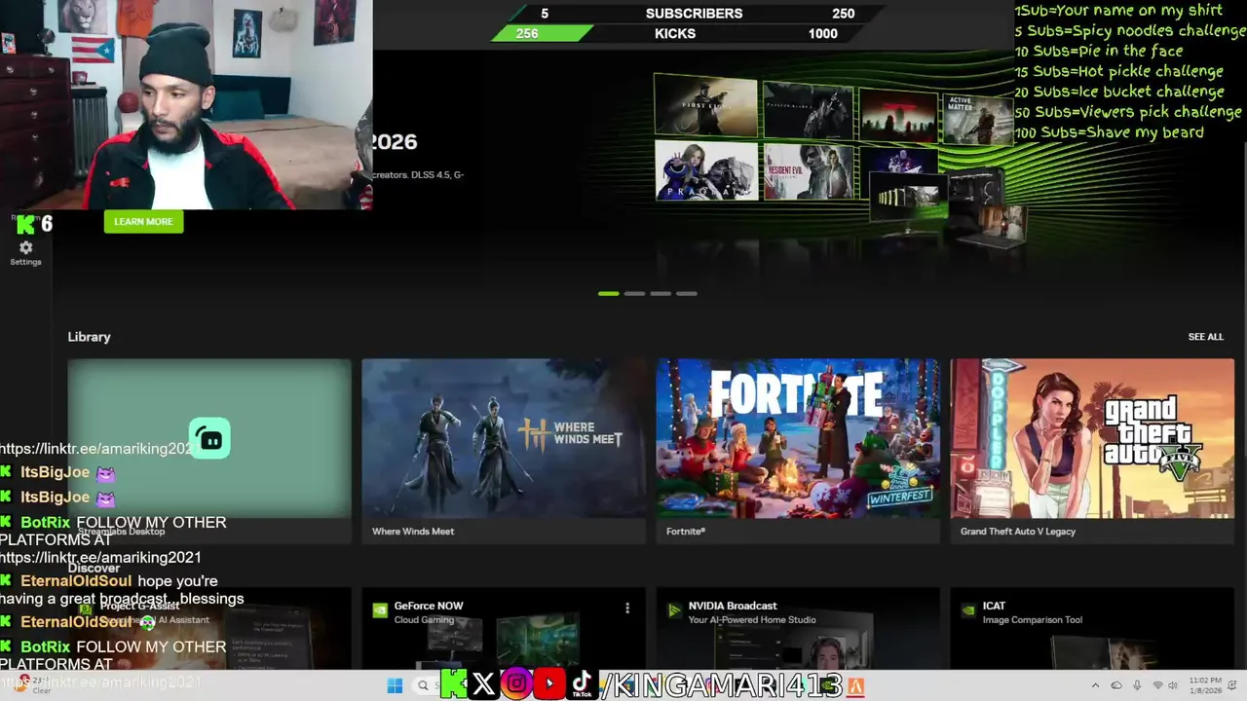Click the OneDrive cloud tray icon
This screenshot has width=1247, height=701.
(x=1116, y=685)
